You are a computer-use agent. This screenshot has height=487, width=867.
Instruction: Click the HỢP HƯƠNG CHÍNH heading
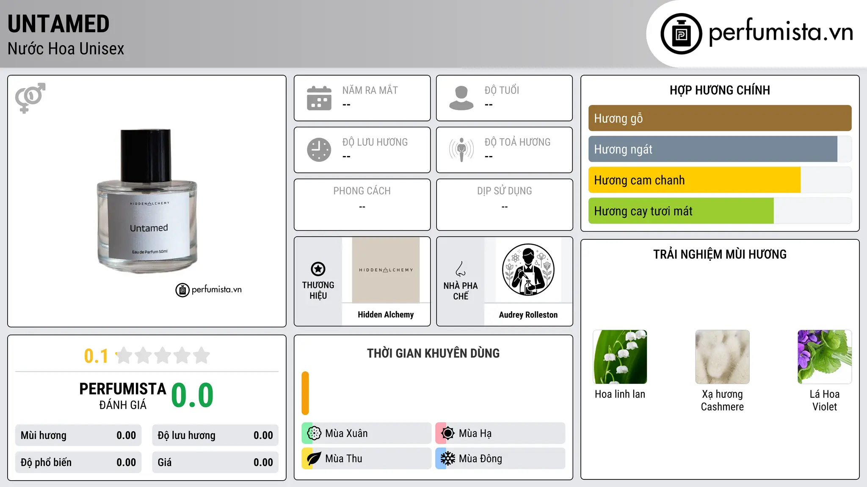tap(720, 90)
